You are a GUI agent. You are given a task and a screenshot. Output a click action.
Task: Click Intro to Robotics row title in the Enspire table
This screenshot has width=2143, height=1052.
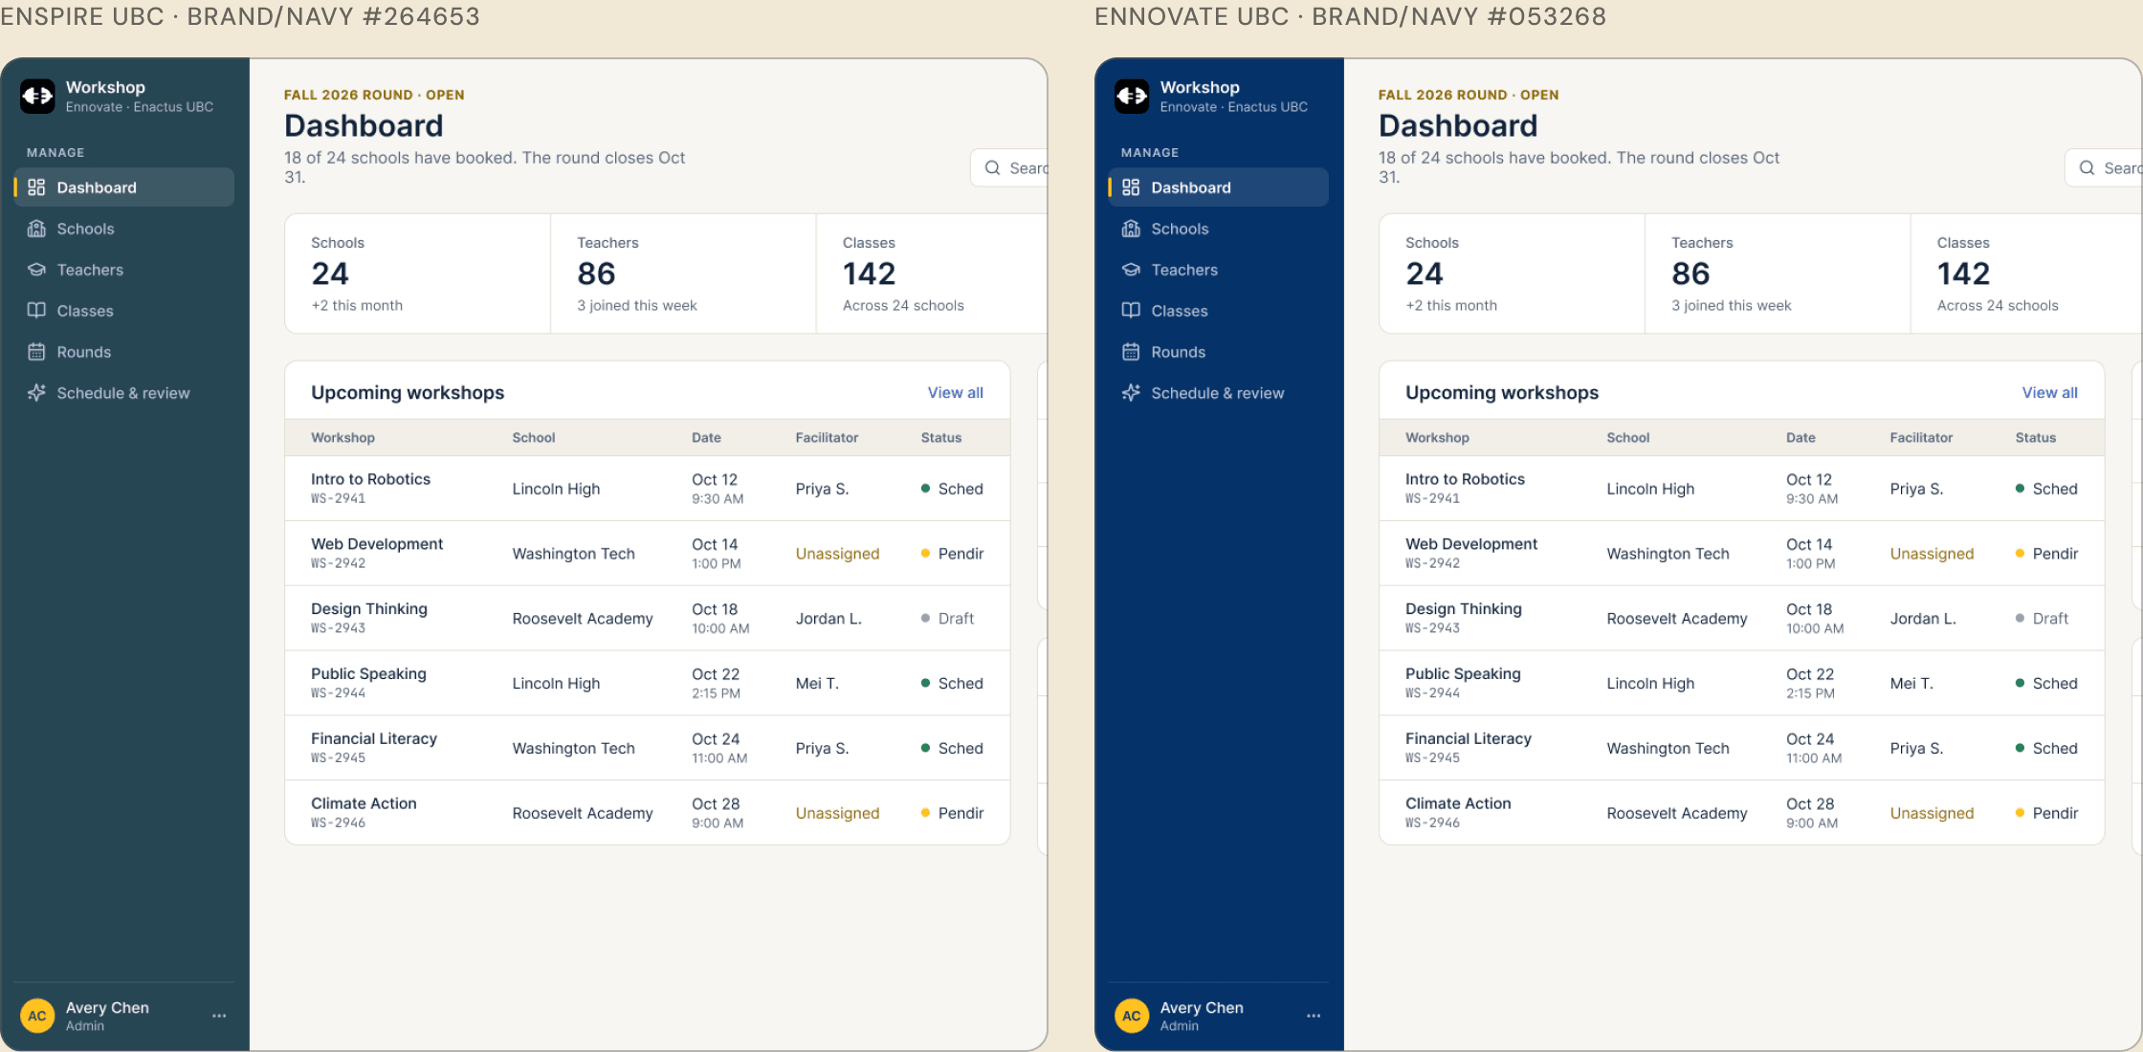pos(370,479)
